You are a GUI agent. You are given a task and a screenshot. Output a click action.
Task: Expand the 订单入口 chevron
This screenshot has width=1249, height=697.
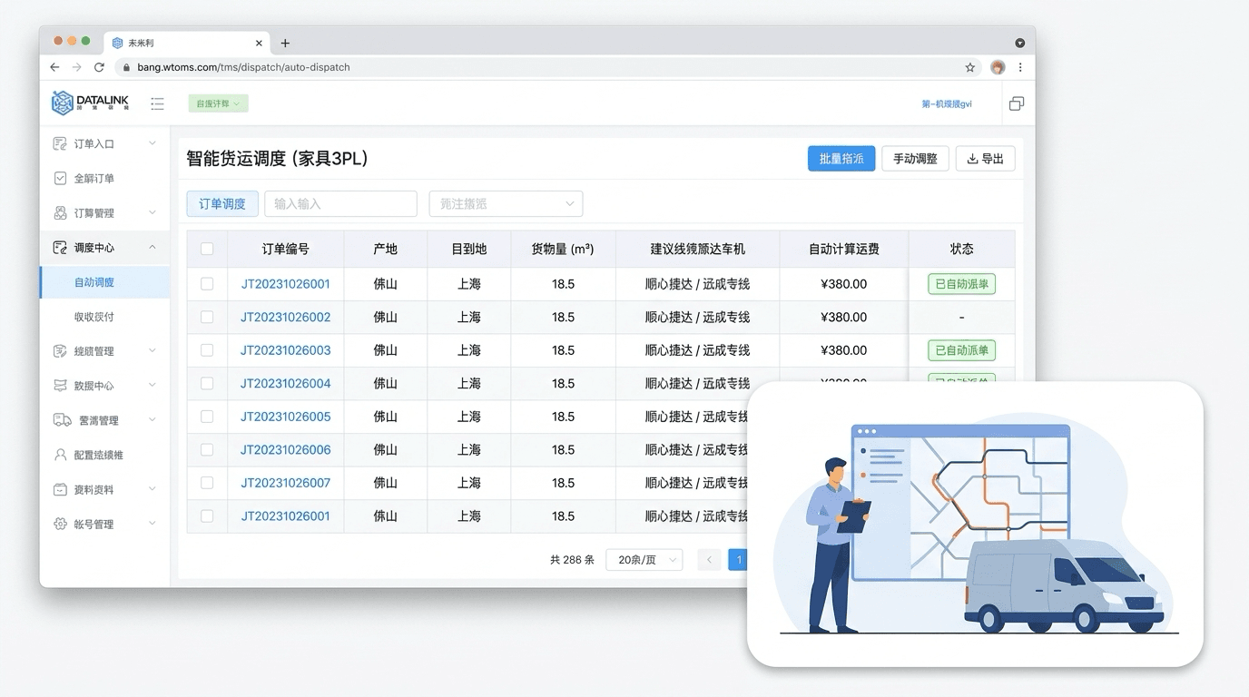[152, 143]
